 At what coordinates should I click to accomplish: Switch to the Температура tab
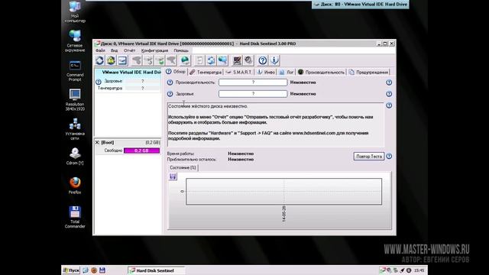(206, 72)
